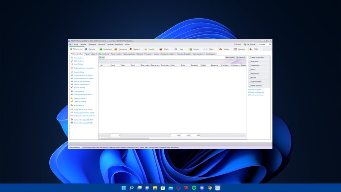341x192 pixels.
Task: Enable the Terminowość filter checkbox
Action: coord(250,66)
